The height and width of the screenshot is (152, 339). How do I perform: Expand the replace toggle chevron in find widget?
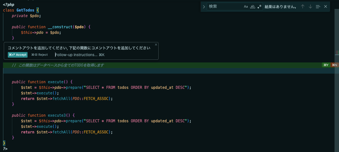[204, 7]
